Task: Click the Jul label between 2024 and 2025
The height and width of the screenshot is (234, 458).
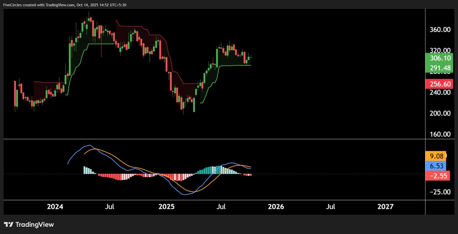Action: coord(110,207)
